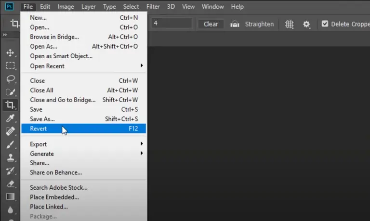Open the crop tool preset picker icon
The width and height of the screenshot is (370, 221).
pyautogui.click(x=14, y=23)
